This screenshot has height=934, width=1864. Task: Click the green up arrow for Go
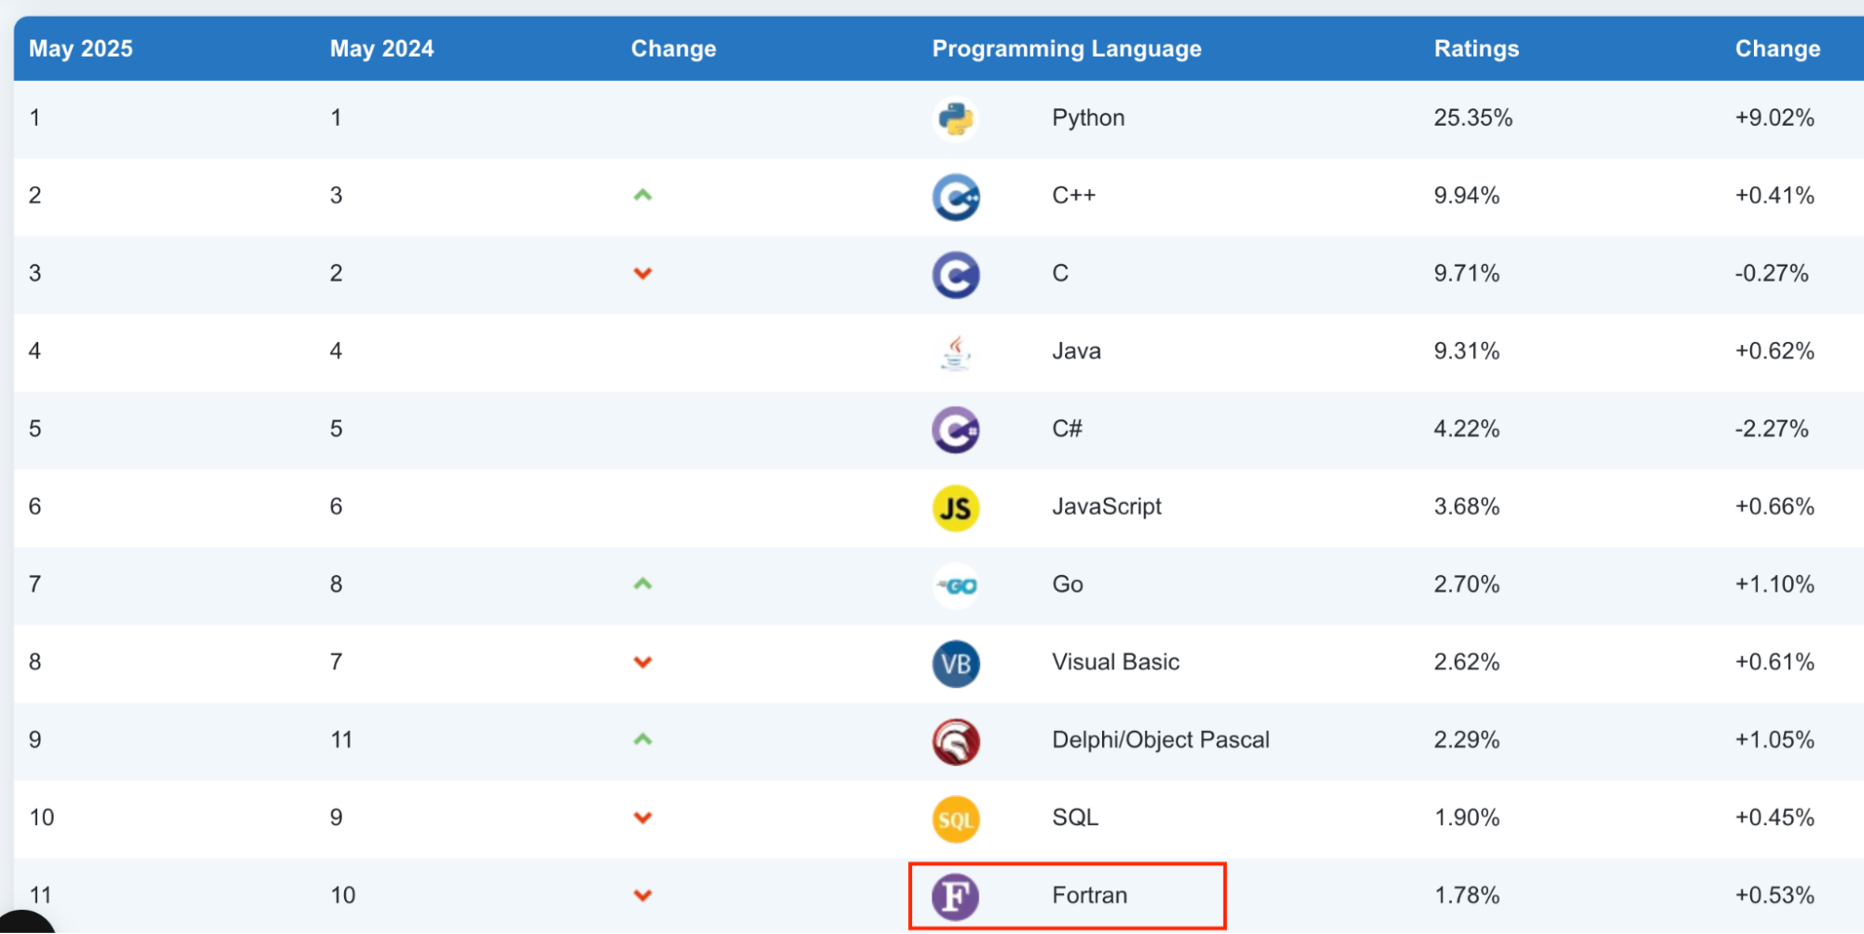642,584
